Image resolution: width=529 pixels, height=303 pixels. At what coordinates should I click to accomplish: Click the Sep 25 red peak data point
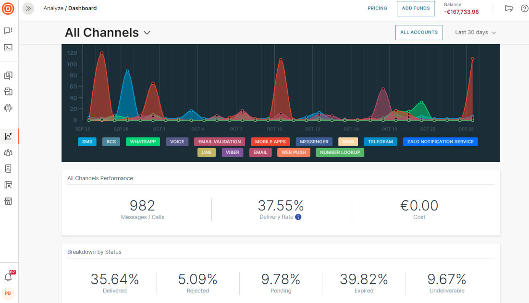[x=102, y=53]
